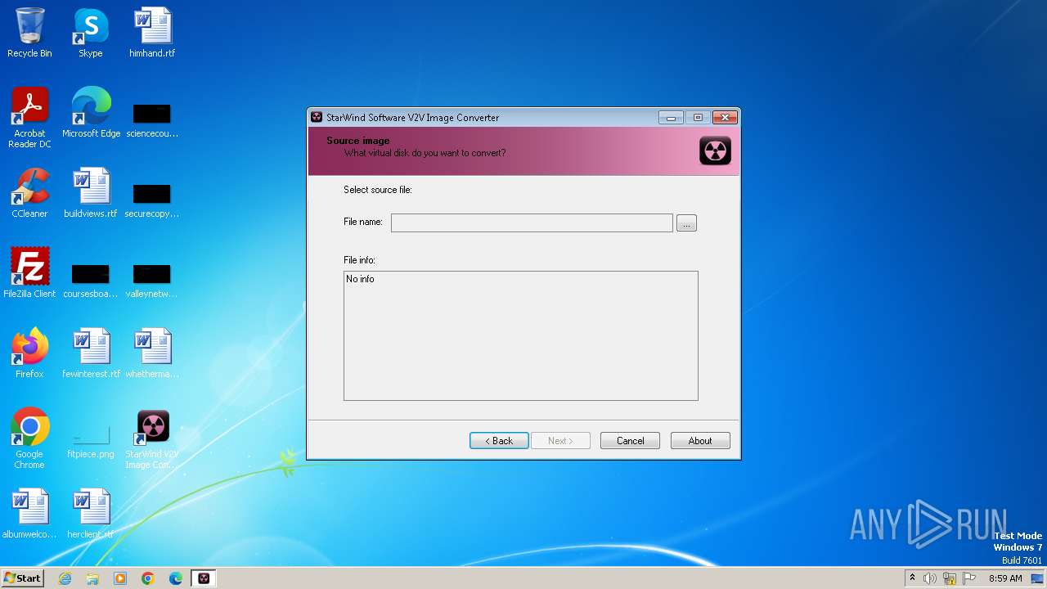Open Google Chrome desktop shortcut
Image resolution: width=1047 pixels, height=589 pixels.
[x=29, y=438]
